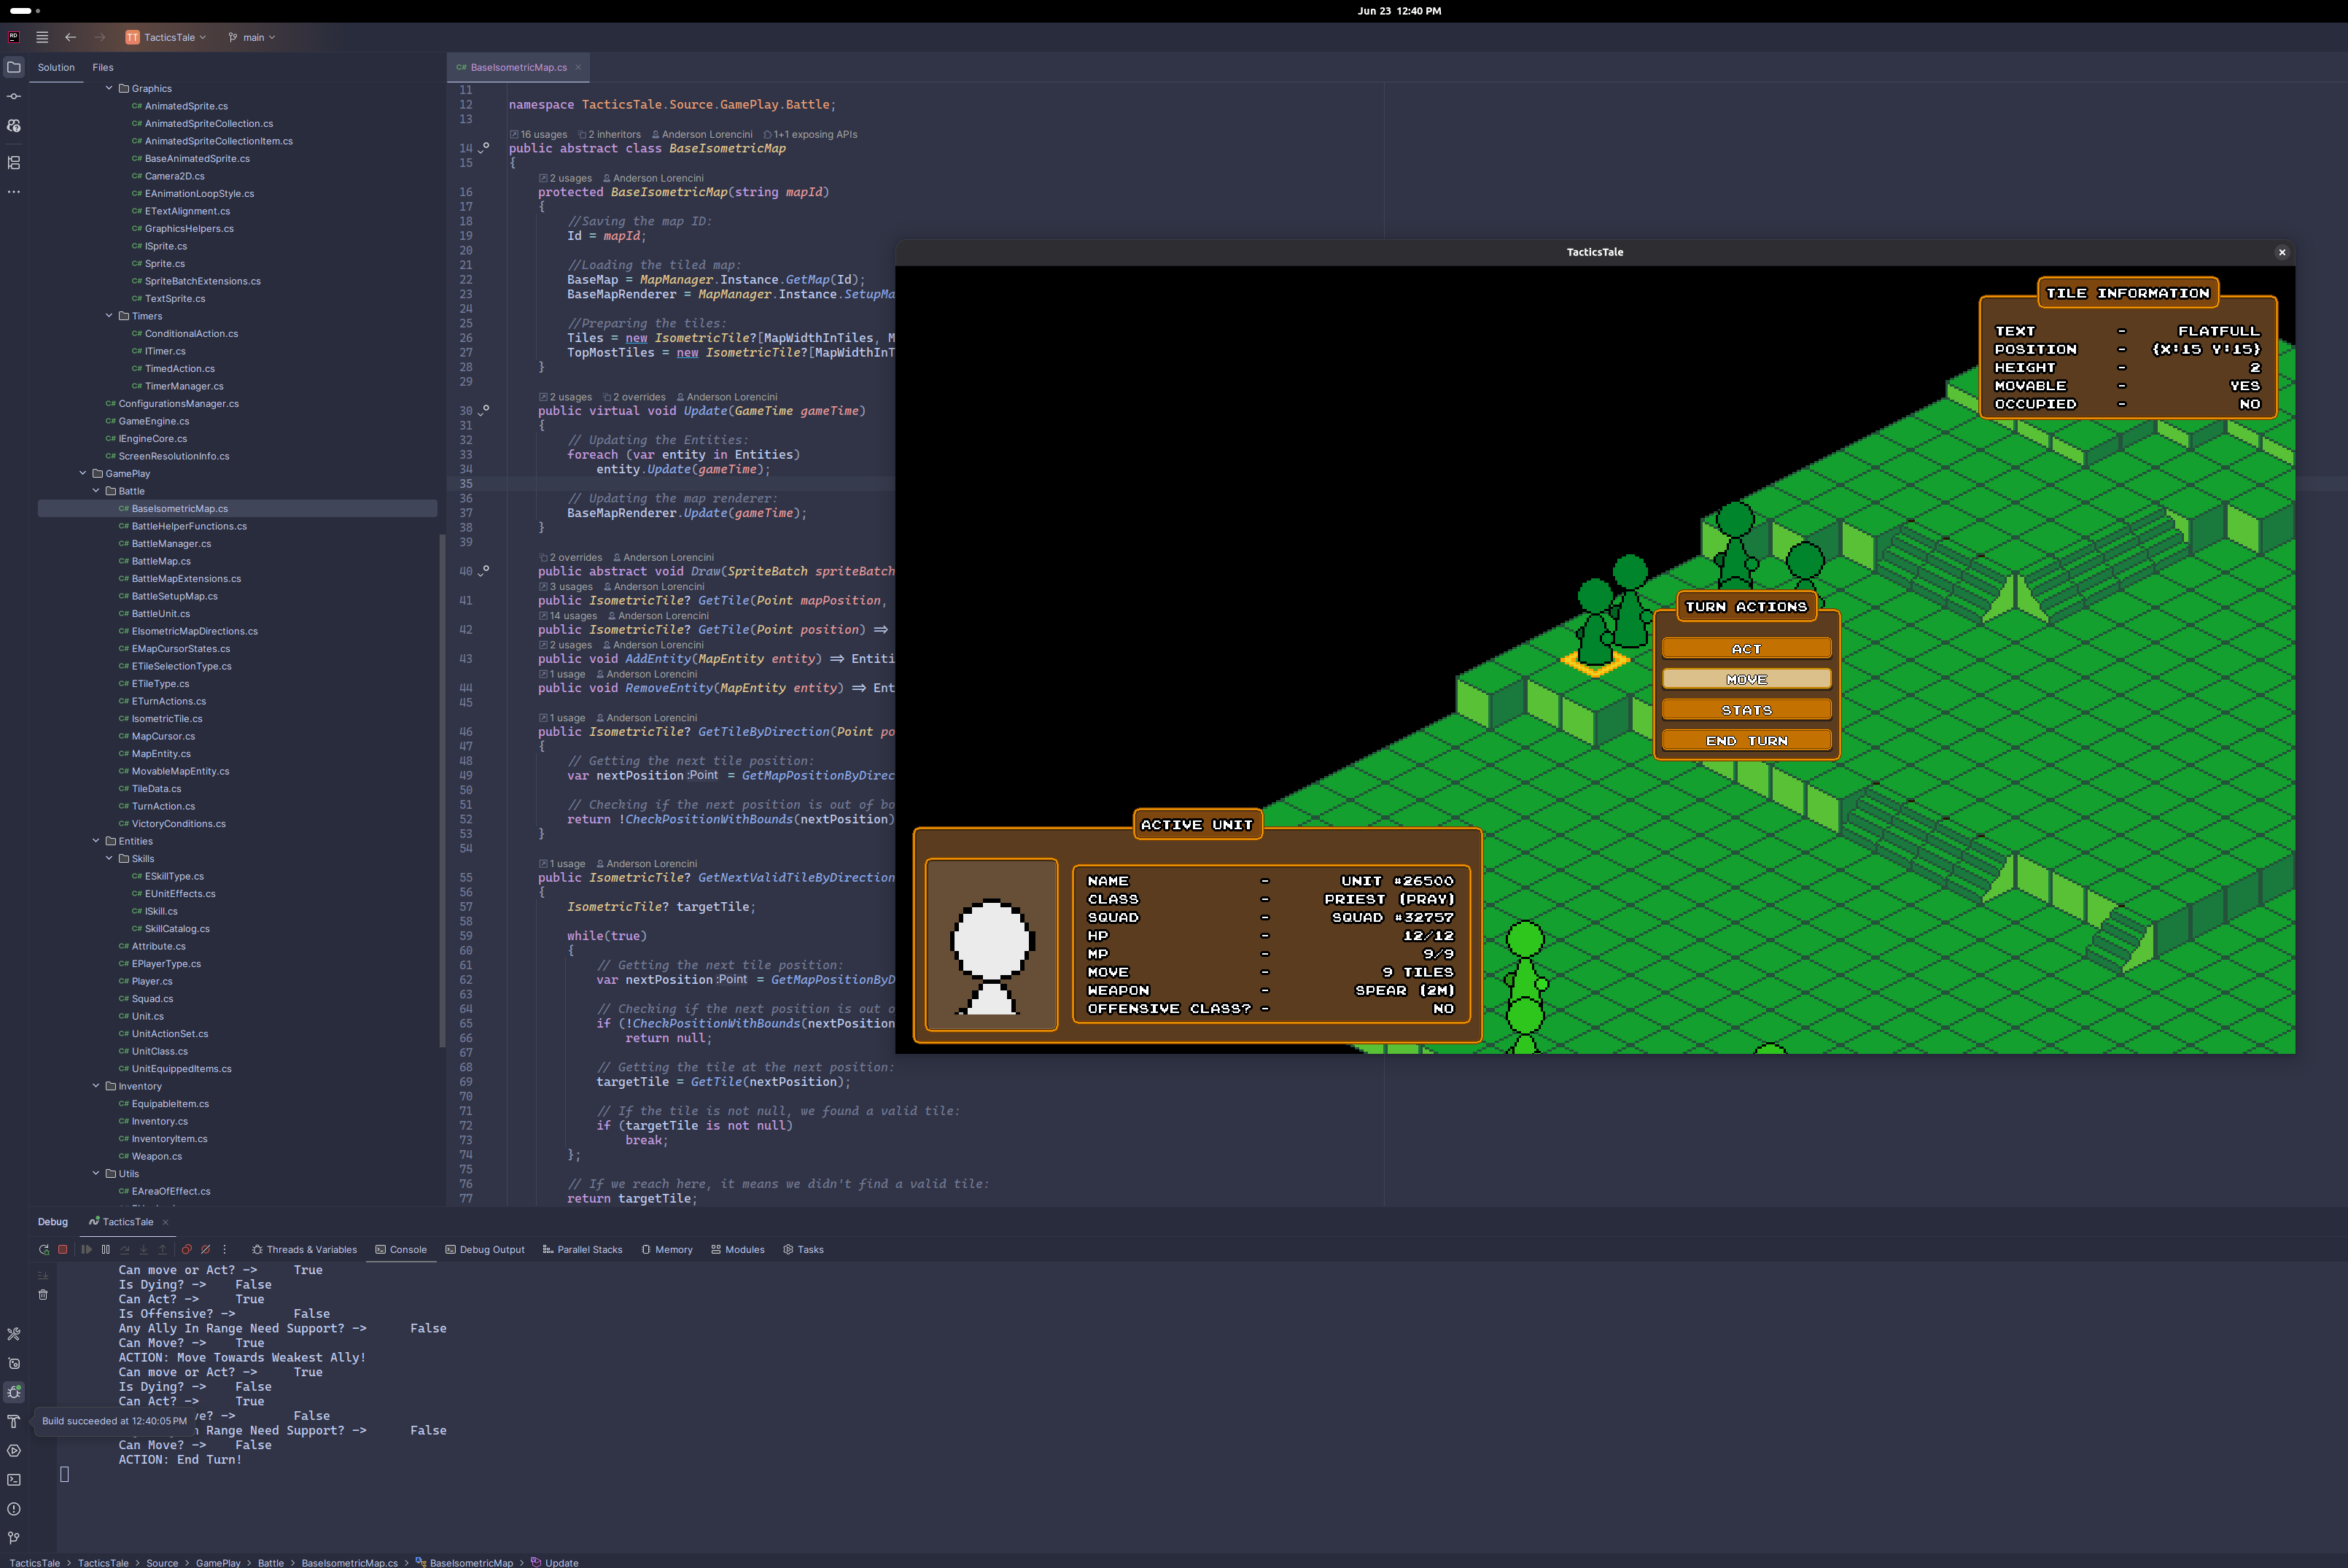Stop the debug session (red square)
Image resolution: width=2348 pixels, height=1568 pixels.
63,1249
